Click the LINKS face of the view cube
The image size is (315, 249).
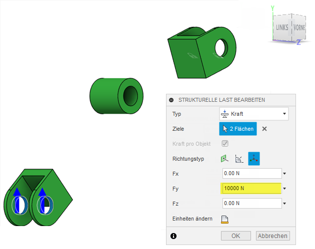(x=282, y=27)
